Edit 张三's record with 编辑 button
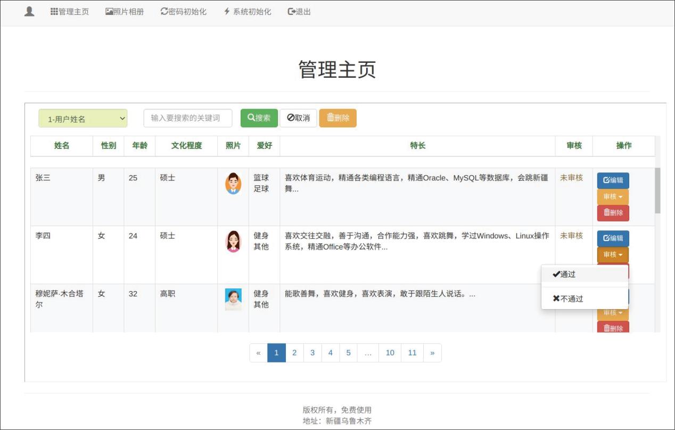This screenshot has height=430, width=675. [x=613, y=180]
